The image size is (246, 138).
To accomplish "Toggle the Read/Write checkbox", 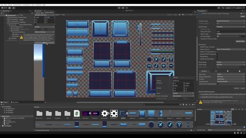I will (217, 56).
